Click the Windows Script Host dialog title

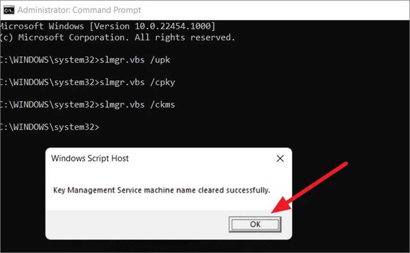90,158
